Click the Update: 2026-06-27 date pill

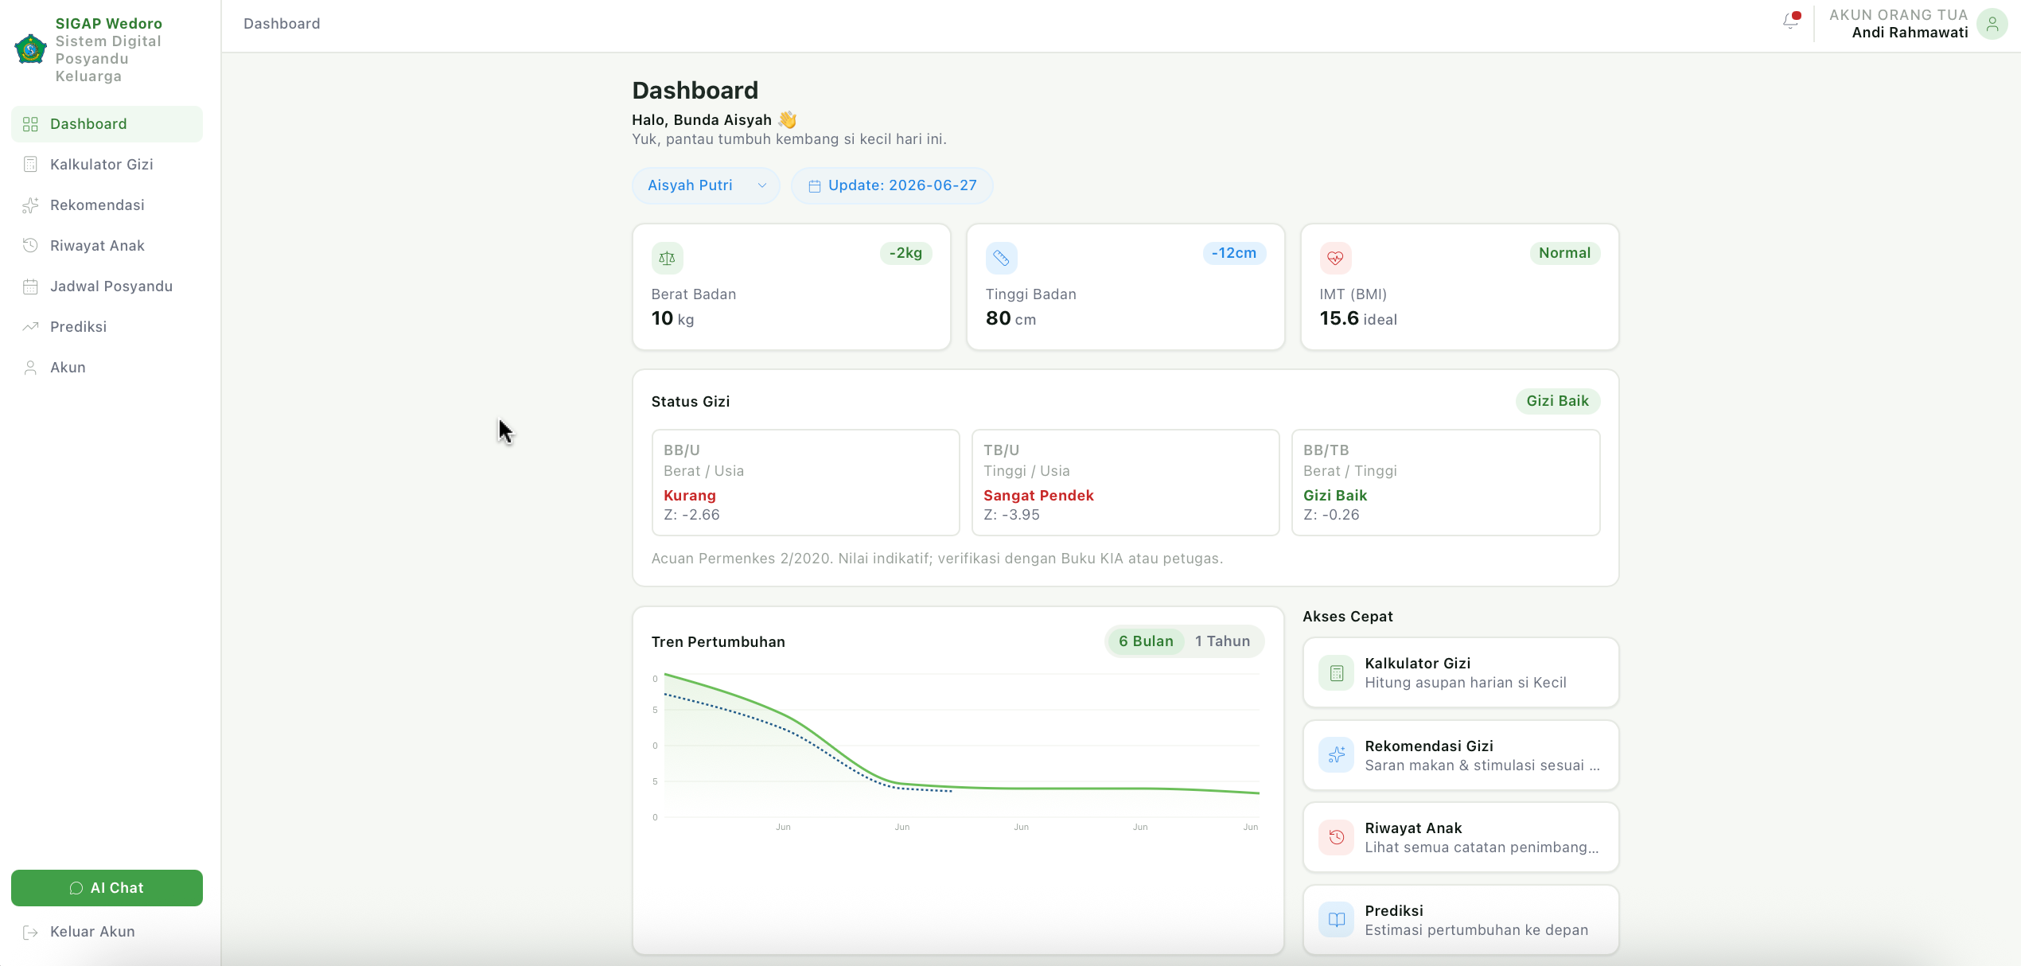892,185
